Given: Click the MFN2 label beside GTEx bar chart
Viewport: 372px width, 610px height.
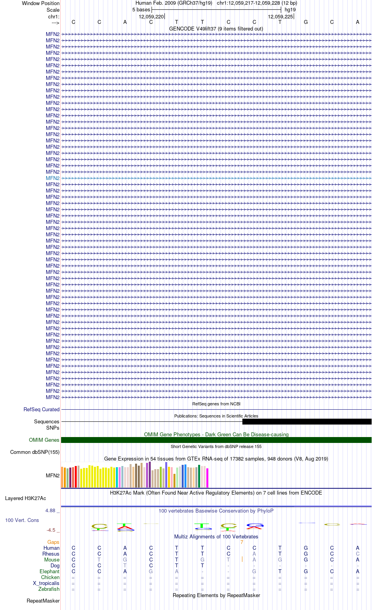Looking at the screenshot, I should [x=53, y=475].
